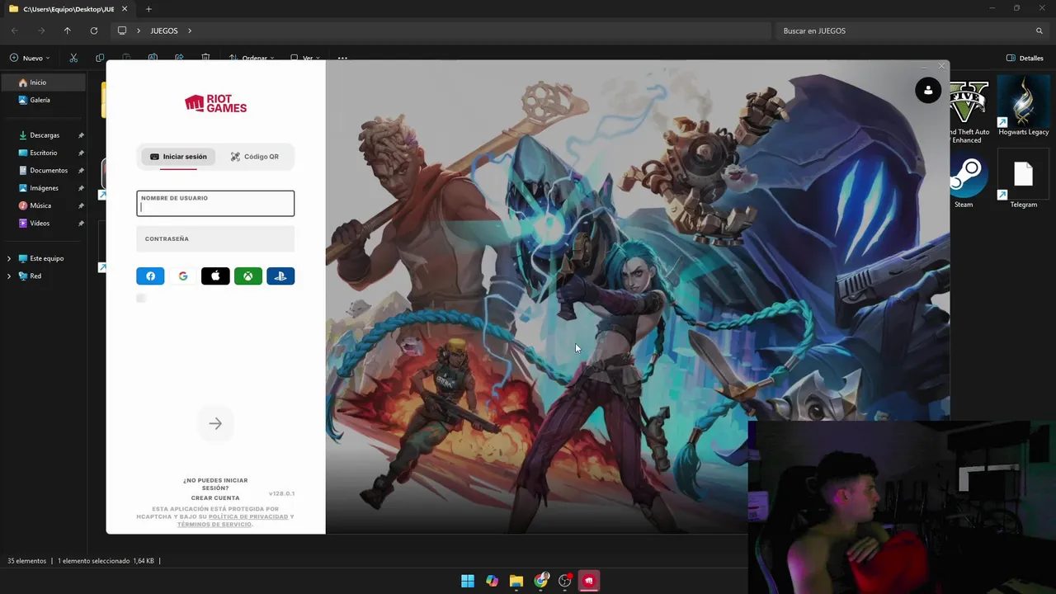The width and height of the screenshot is (1056, 594).
Task: Open Inicio in File Explorer sidebar
Action: (x=43, y=82)
